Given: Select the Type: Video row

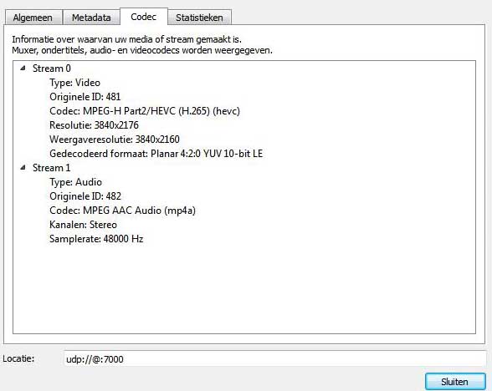Looking at the screenshot, I should click(75, 83).
